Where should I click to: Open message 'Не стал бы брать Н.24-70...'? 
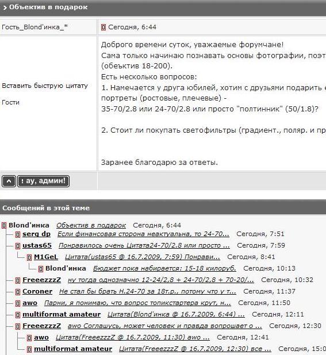148,291
